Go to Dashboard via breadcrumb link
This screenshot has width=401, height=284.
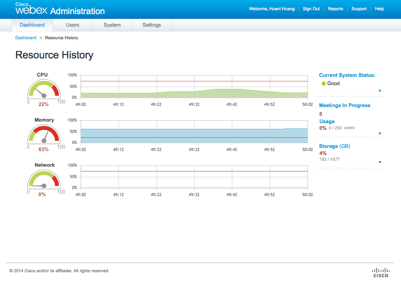click(26, 38)
